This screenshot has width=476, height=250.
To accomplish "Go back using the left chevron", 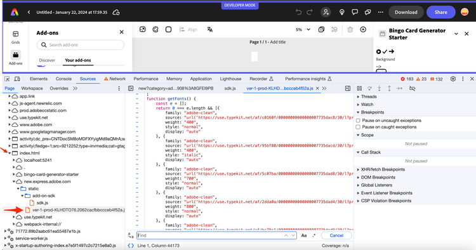I will pyautogui.click(x=29, y=12).
